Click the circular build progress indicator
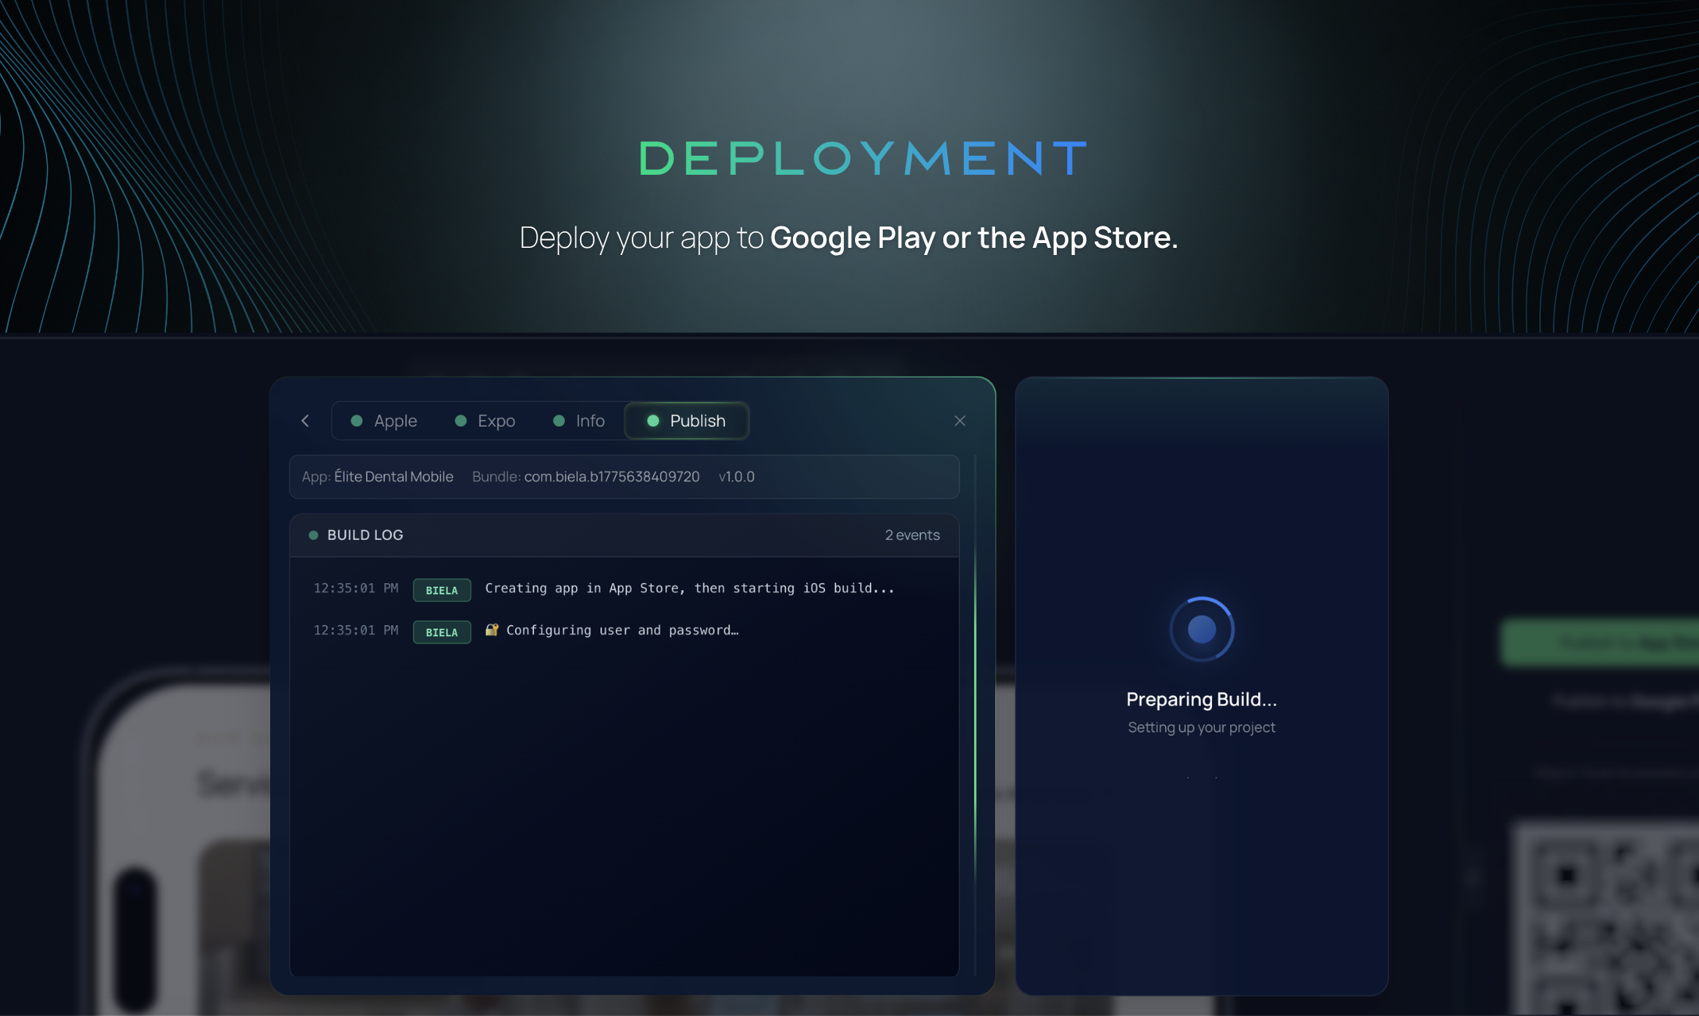1699x1016 pixels. [1202, 628]
